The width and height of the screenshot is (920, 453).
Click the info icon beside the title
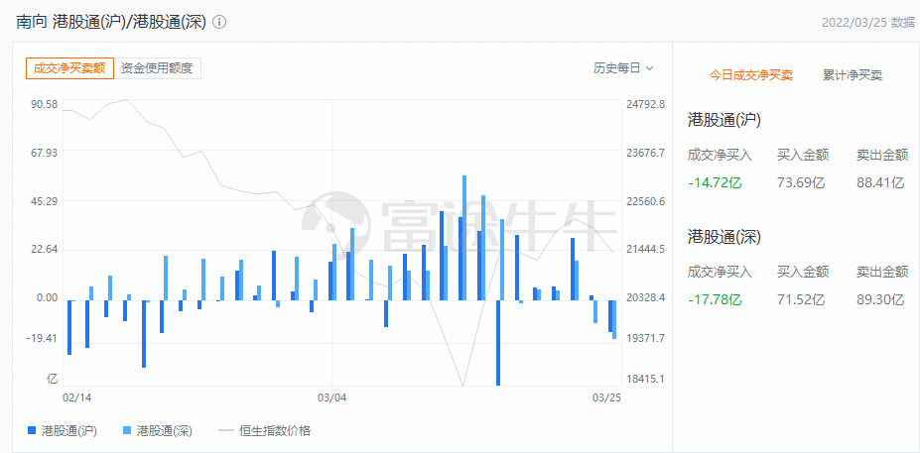(x=219, y=22)
